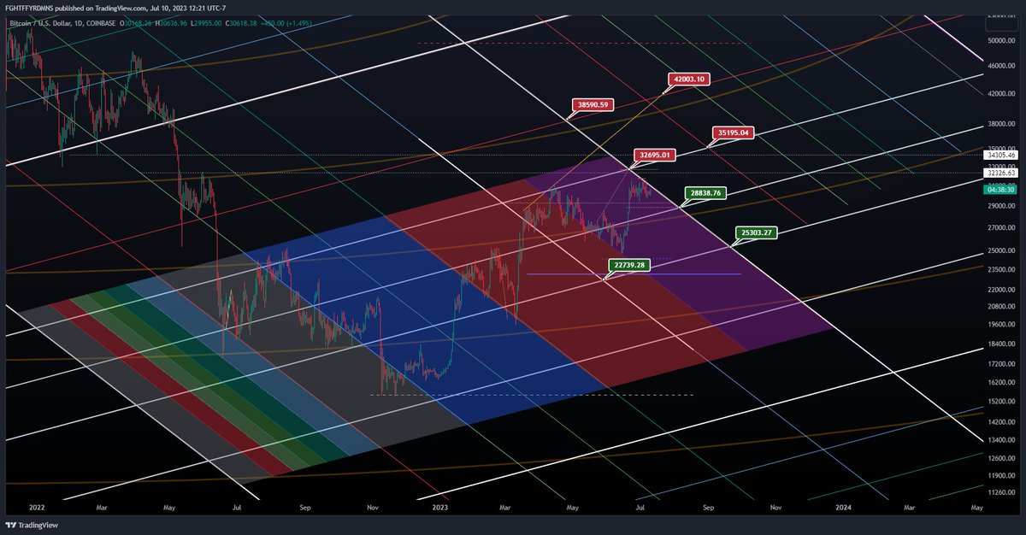This screenshot has width=1026, height=535.
Task: Click the Jul label right of 2023
Action: pos(641,507)
